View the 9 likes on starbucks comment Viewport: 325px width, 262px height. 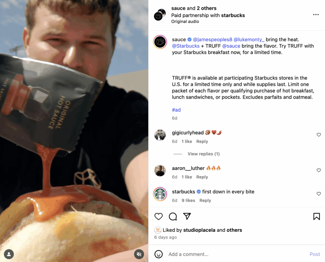tap(188, 201)
